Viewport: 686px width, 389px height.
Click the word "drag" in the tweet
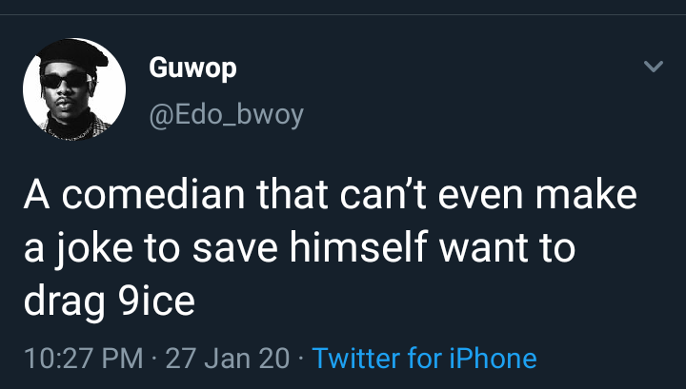click(65, 302)
